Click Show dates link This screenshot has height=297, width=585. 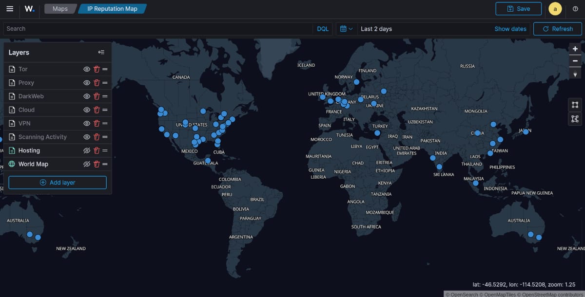(510, 29)
